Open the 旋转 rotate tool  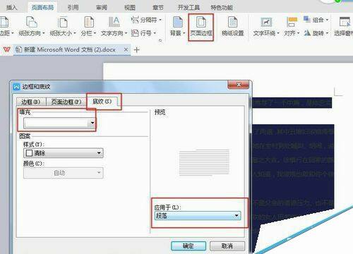pos(316,33)
